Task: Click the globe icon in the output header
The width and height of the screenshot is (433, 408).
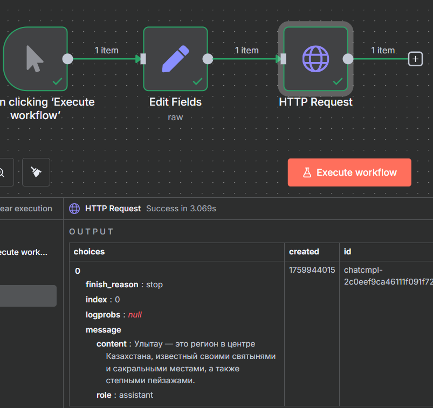Action: point(75,209)
